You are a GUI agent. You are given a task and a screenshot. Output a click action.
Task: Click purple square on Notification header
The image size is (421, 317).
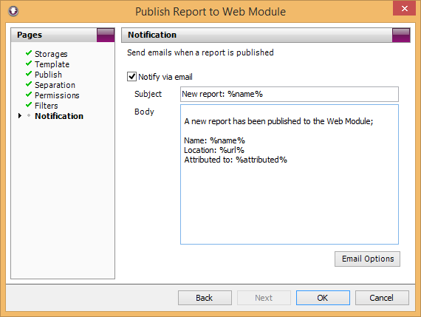[401, 35]
